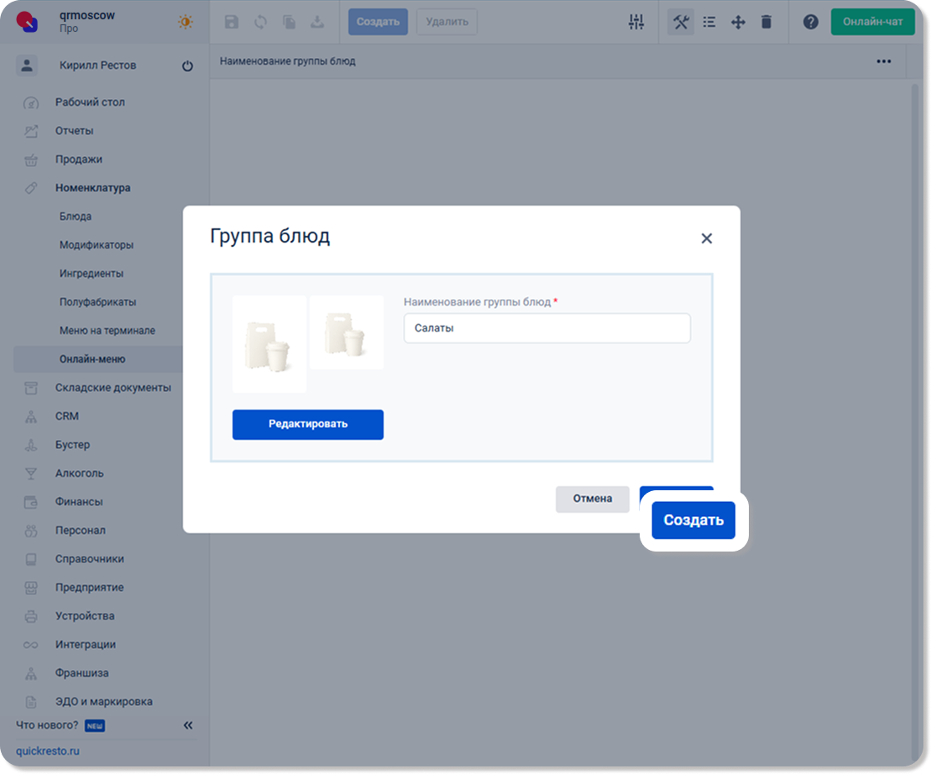The image size is (931, 774).
Task: Toggle the sun light theme switch
Action: click(x=185, y=22)
